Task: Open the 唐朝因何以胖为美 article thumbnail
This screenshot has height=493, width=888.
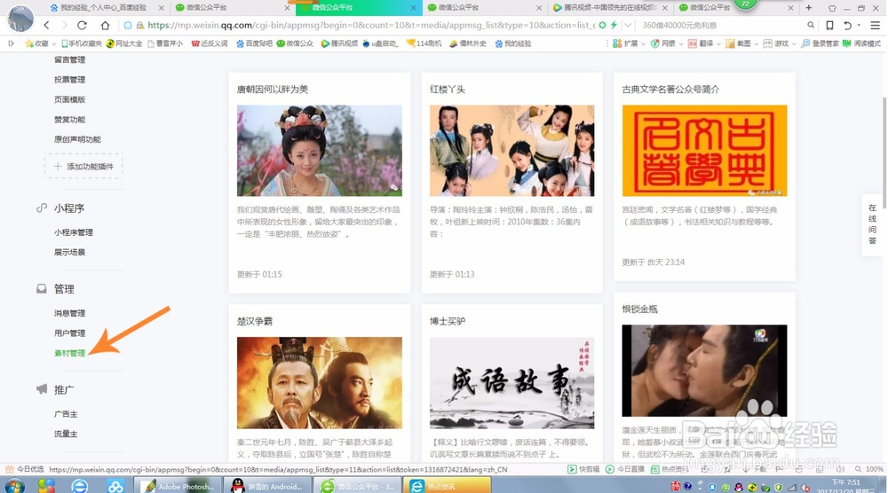Action: [x=320, y=151]
